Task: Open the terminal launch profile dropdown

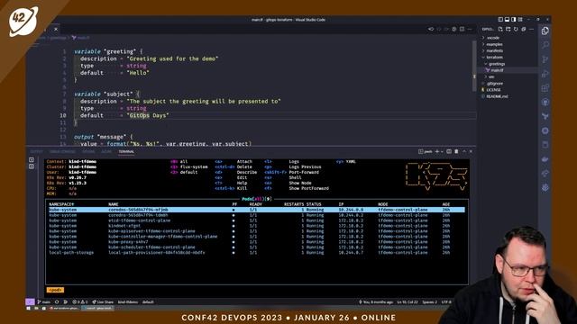Action: click(x=442, y=152)
